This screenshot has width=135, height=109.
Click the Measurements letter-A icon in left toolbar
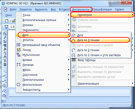tap(5, 57)
